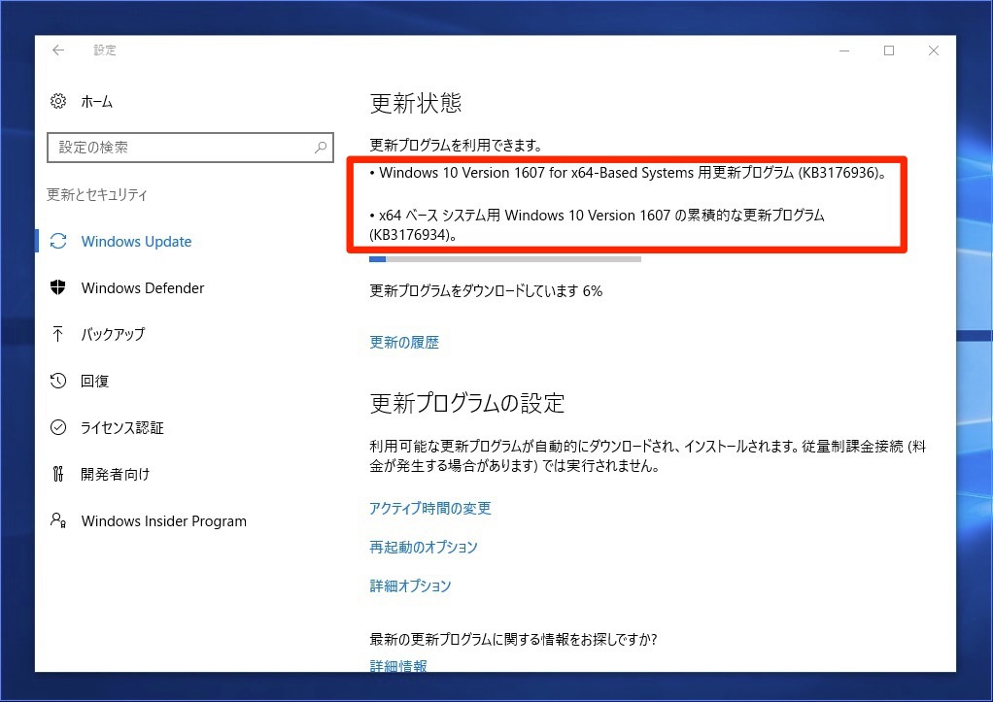Open 詳細オプション link
Screen dimensions: 993x702
[x=410, y=585]
